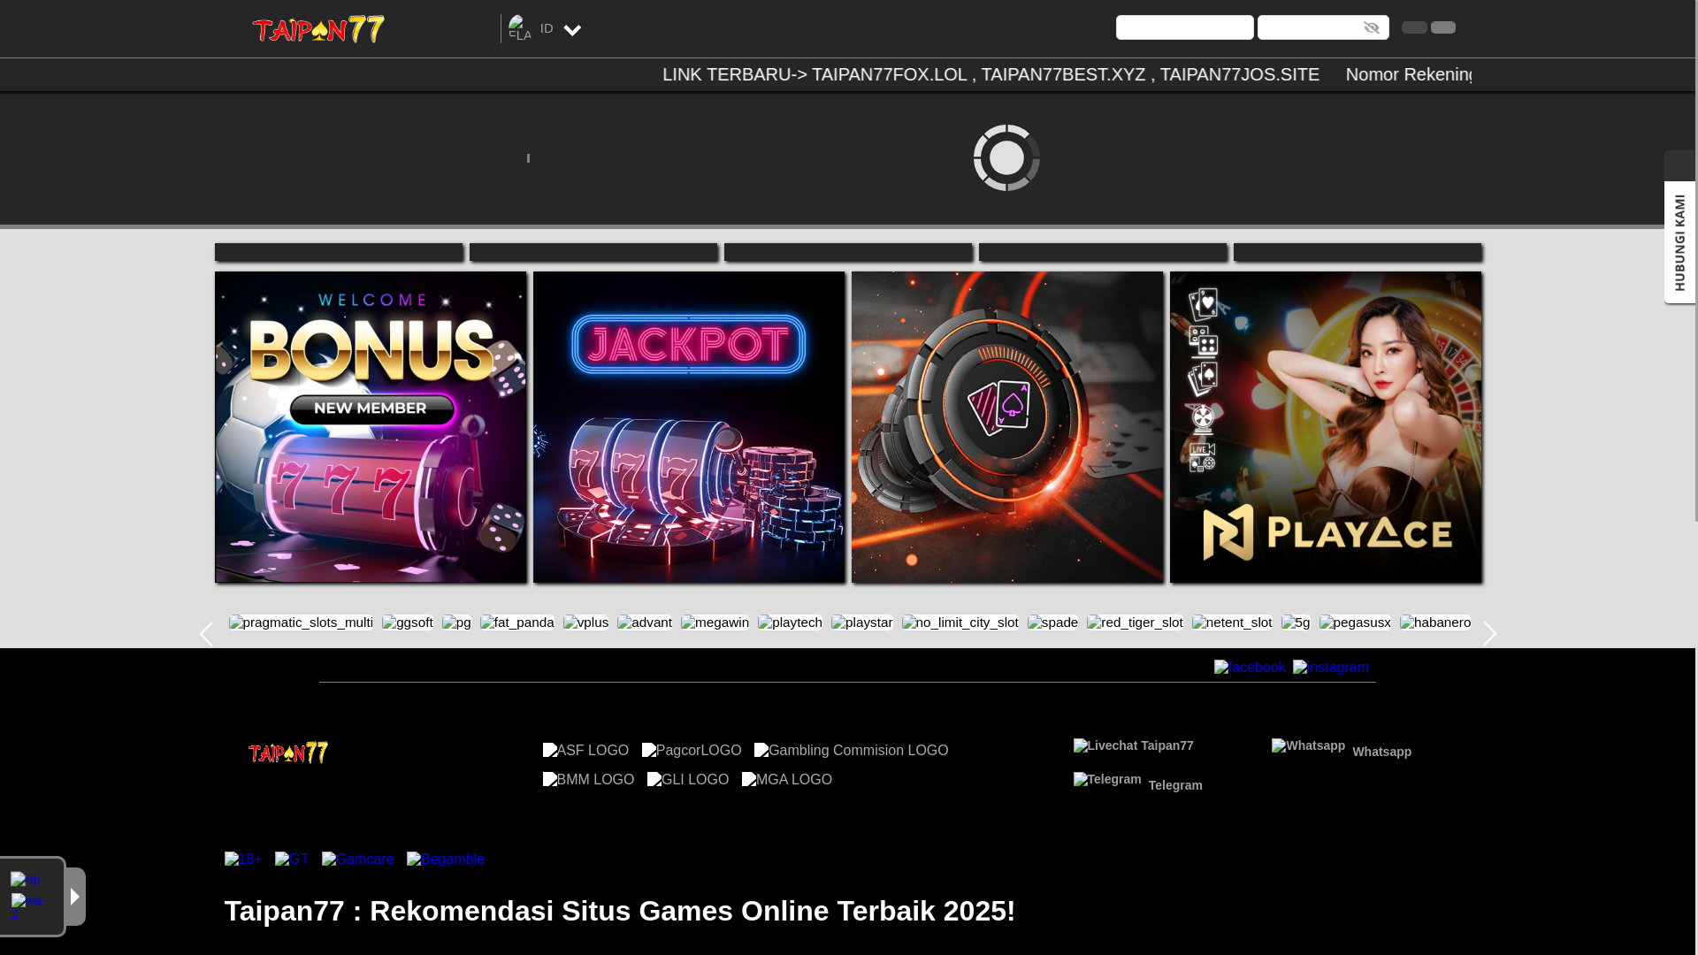Select vplus provider
Image resolution: width=1698 pixels, height=955 pixels.
[x=585, y=623]
